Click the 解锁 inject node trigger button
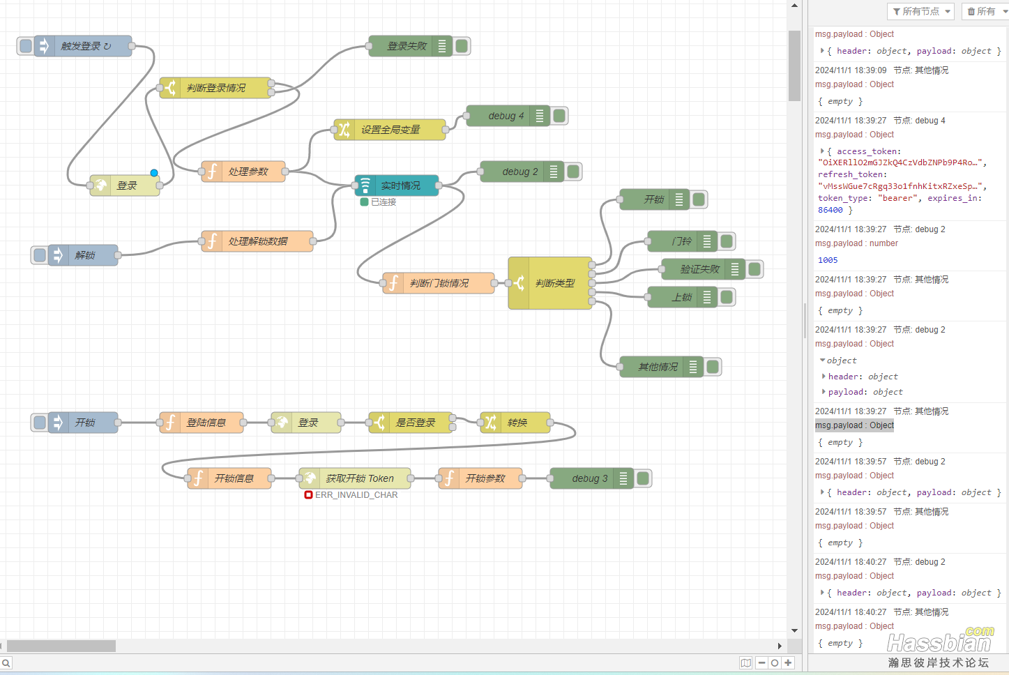This screenshot has height=675, width=1009. [40, 255]
